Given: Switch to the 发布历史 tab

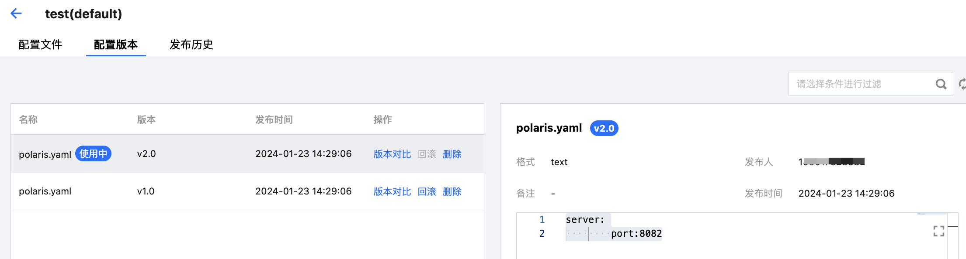Looking at the screenshot, I should (x=191, y=44).
